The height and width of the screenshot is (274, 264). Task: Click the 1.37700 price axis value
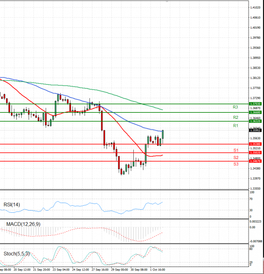(x=255, y=88)
